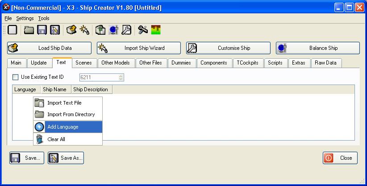
Task: Open the Other Files tab
Action: coord(150,63)
